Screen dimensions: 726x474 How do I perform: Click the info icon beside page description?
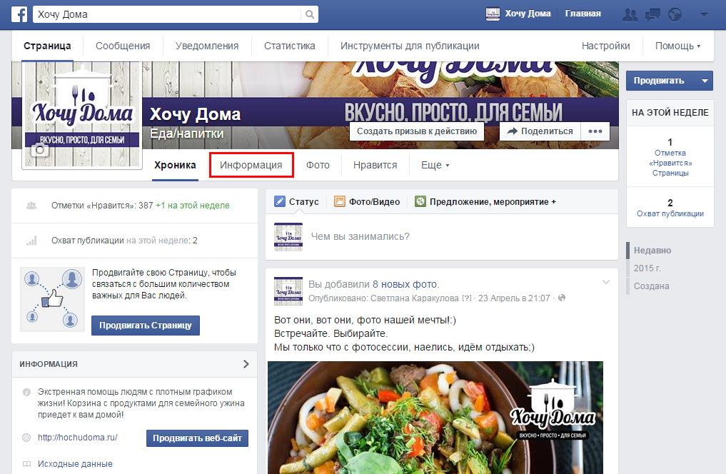coord(27,392)
